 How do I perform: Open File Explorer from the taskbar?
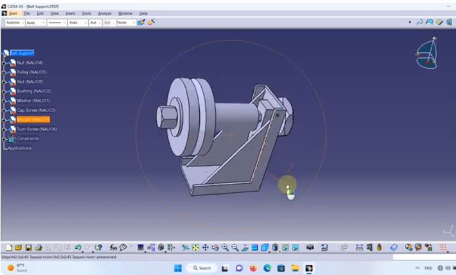pos(295,268)
